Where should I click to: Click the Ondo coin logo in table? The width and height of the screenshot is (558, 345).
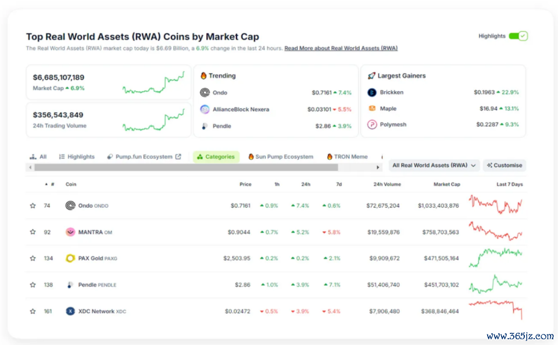70,206
